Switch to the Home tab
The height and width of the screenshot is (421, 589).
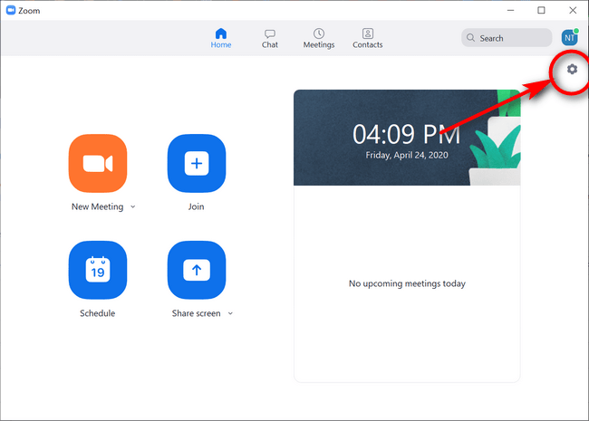(221, 38)
